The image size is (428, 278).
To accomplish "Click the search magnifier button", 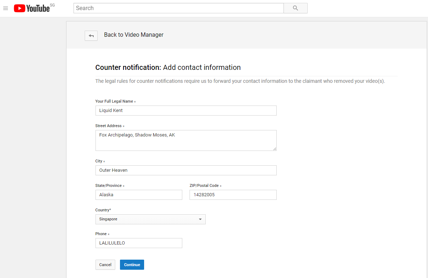I will (295, 8).
